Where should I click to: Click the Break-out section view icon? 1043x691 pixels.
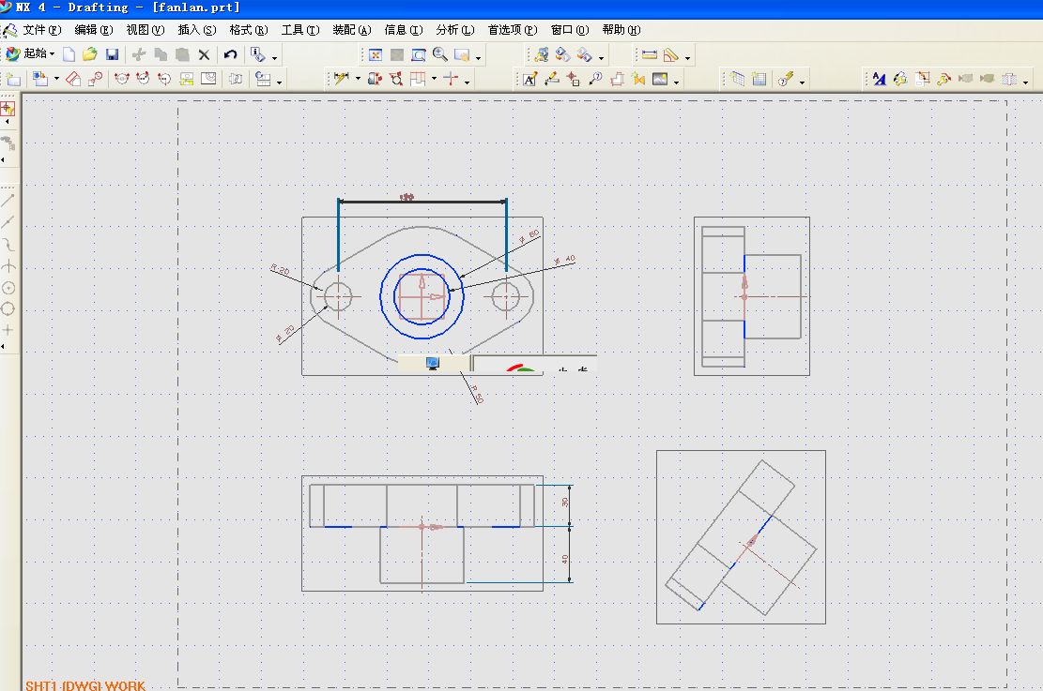point(208,79)
